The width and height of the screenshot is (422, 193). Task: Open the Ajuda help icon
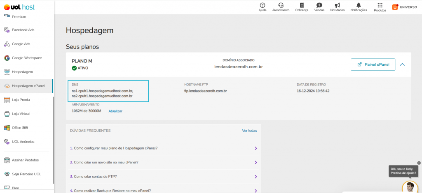(x=263, y=5)
